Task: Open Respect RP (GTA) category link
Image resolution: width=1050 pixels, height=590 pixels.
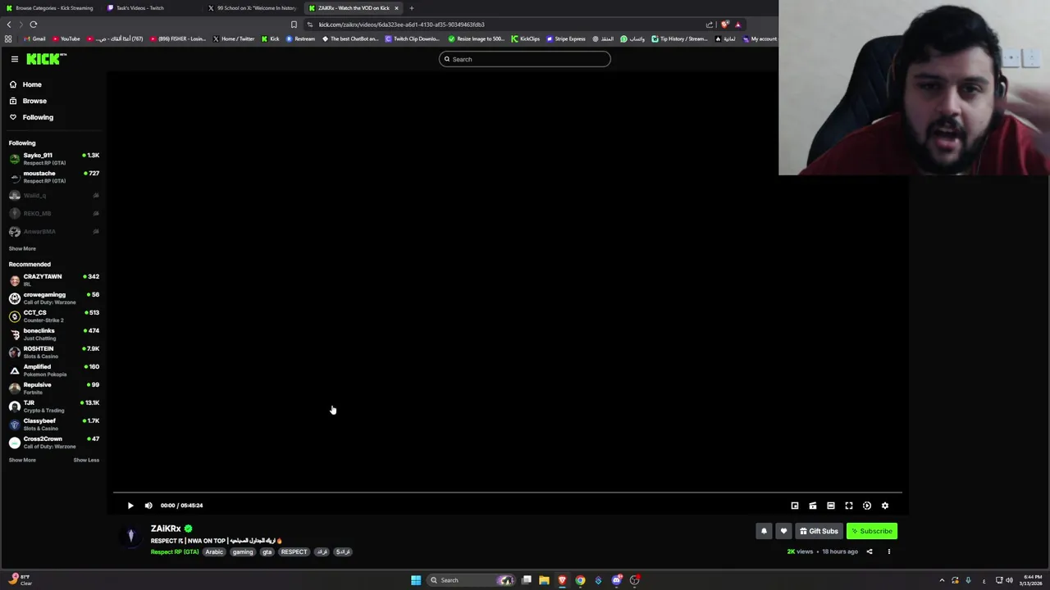Action: point(175,551)
